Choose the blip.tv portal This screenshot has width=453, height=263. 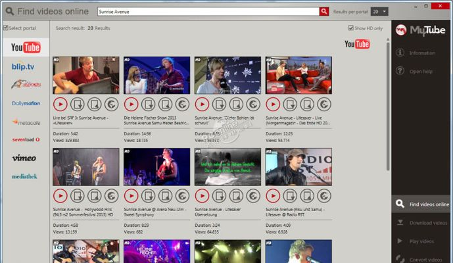[x=24, y=66]
